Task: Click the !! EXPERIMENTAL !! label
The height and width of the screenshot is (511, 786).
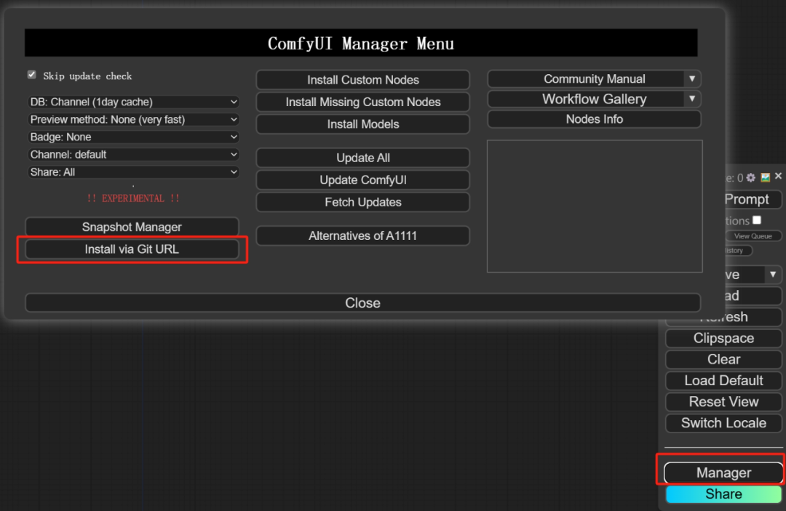Action: 133,198
